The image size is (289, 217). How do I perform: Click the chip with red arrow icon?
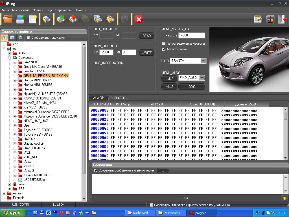(73, 19)
